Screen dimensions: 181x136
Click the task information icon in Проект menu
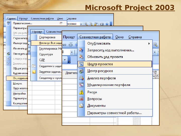[x=34, y=66]
